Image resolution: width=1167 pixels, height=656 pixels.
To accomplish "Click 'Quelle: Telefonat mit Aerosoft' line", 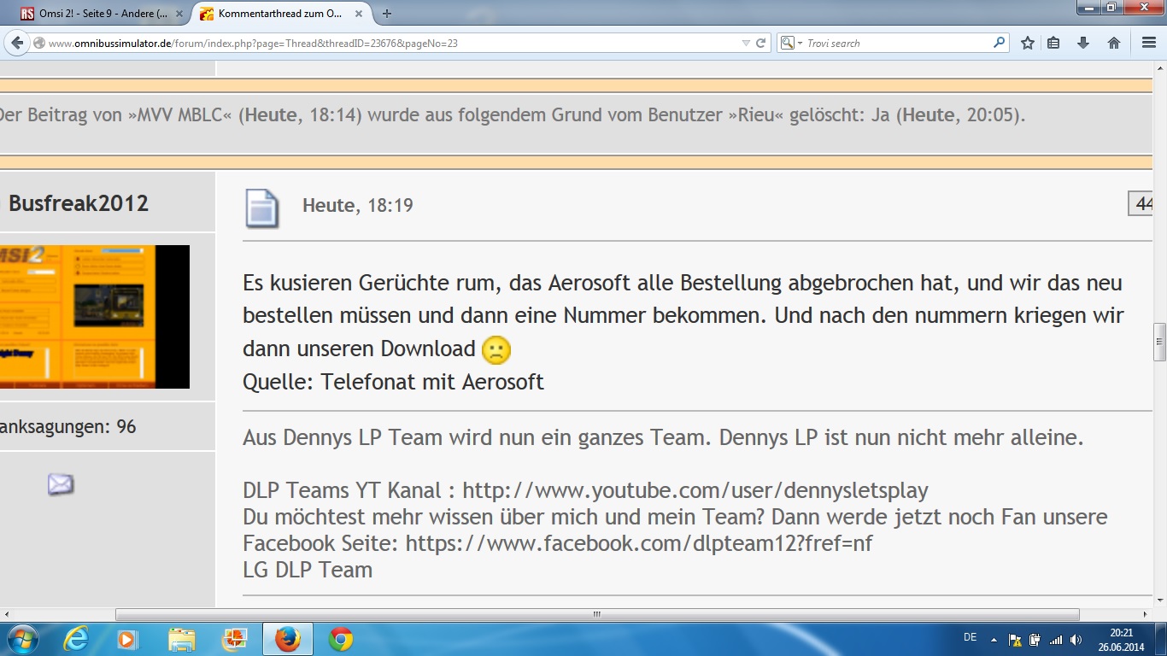I will click(x=393, y=382).
